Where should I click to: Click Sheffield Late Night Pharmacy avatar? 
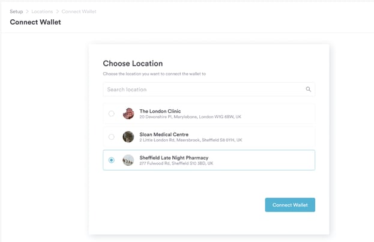pos(128,160)
